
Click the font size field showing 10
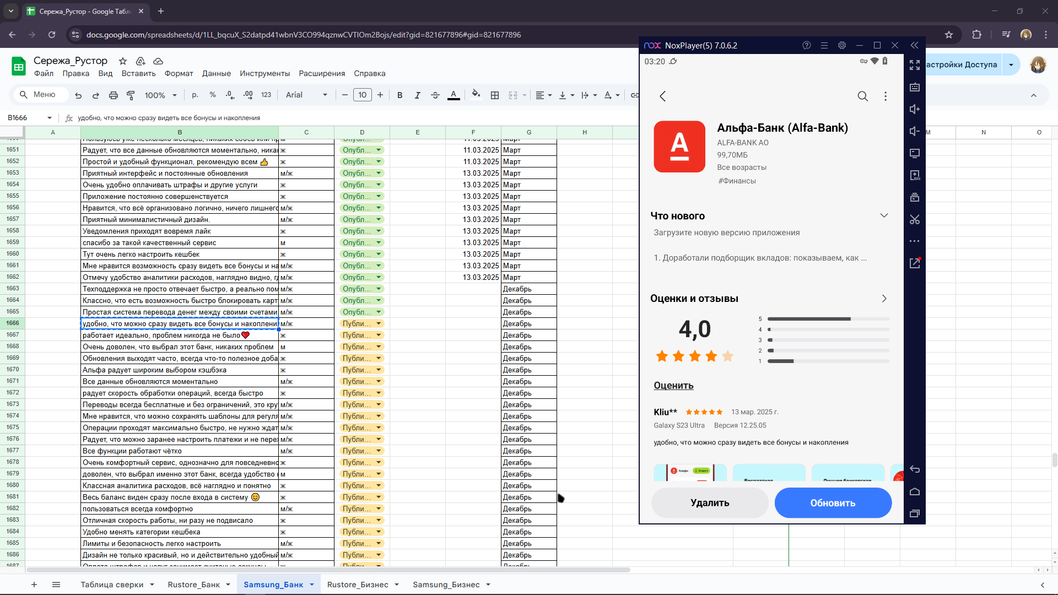point(363,95)
